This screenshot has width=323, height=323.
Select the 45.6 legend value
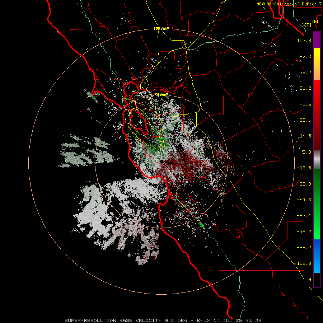[305, 104]
